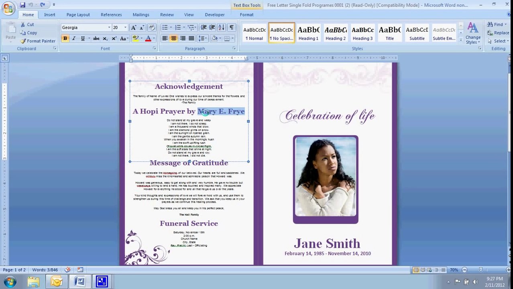
Task: Click the Office Button orb
Action: coord(8,8)
